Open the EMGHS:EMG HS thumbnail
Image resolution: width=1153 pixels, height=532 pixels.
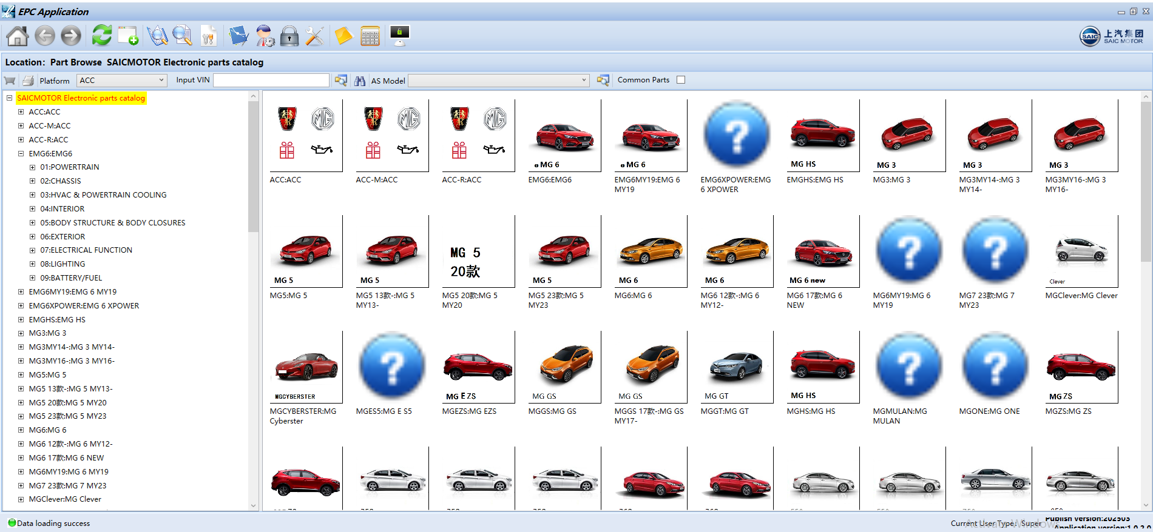pos(823,135)
